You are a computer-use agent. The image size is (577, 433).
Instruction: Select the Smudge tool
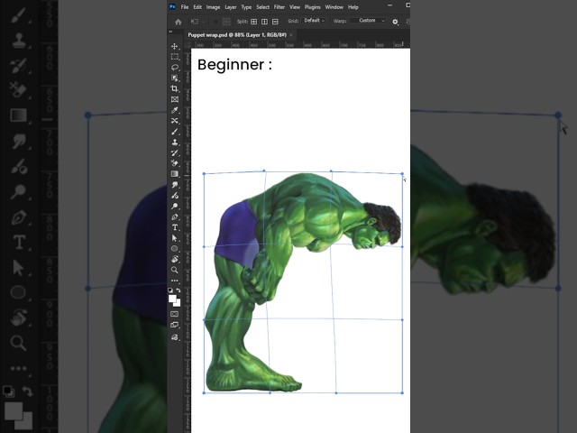[x=174, y=184]
